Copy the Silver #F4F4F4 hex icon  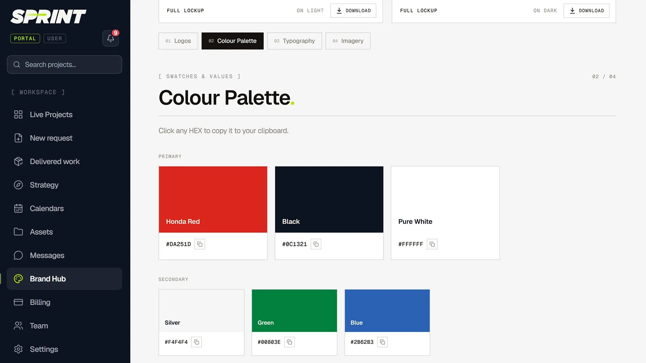click(x=196, y=342)
